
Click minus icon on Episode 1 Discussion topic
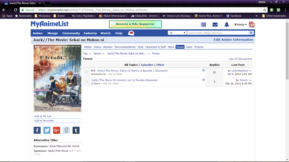tap(203, 70)
